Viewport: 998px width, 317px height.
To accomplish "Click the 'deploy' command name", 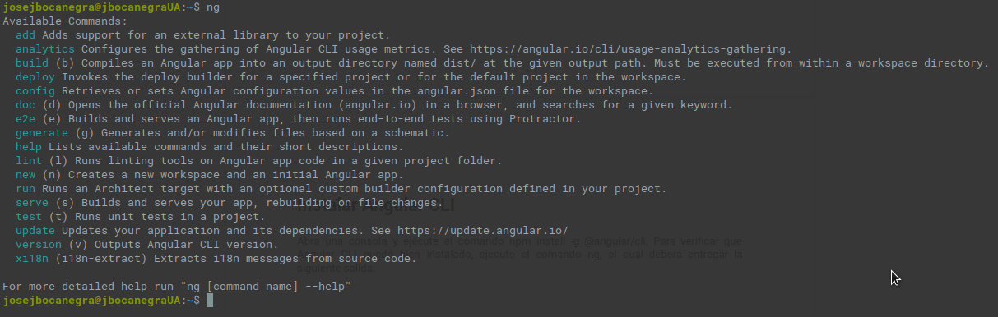I will click(35, 76).
